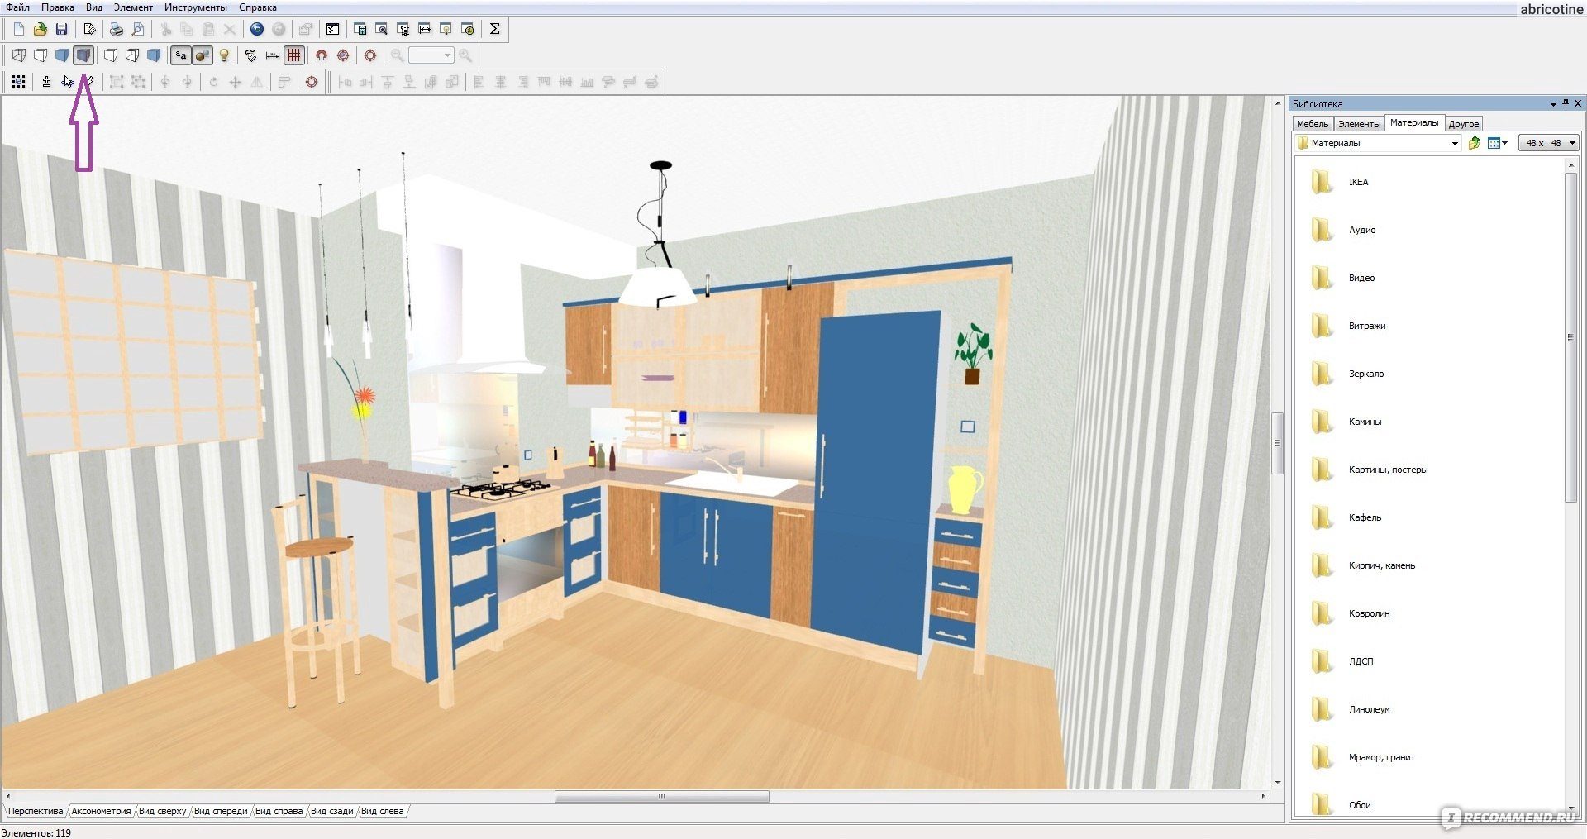Expand the library view mode dropdown

click(1504, 144)
